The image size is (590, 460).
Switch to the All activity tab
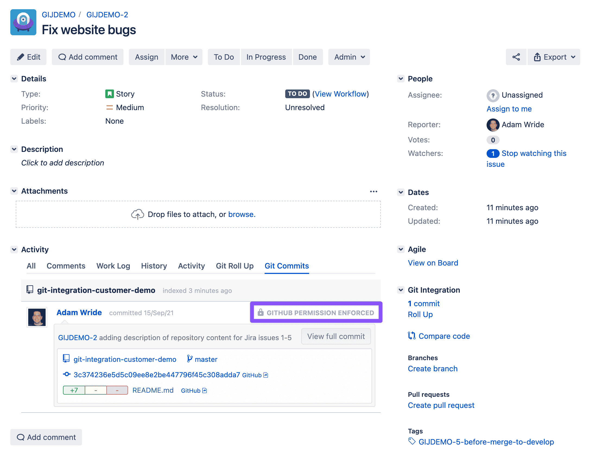pyautogui.click(x=31, y=266)
